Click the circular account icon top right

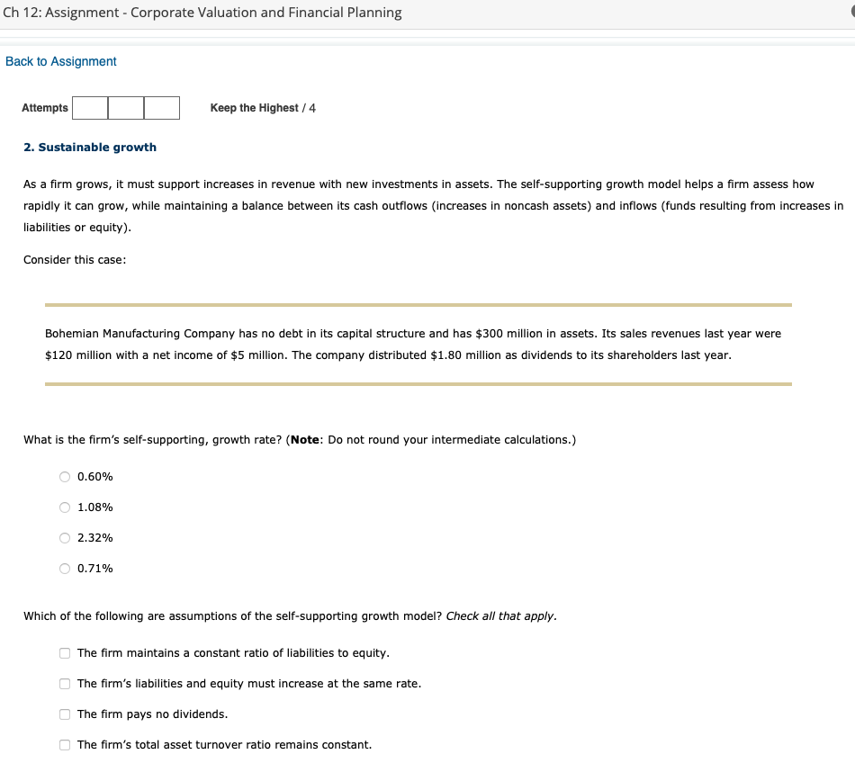(850, 13)
